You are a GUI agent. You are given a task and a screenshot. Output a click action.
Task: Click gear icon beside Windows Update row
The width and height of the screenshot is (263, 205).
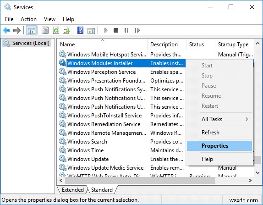[x=63, y=159]
